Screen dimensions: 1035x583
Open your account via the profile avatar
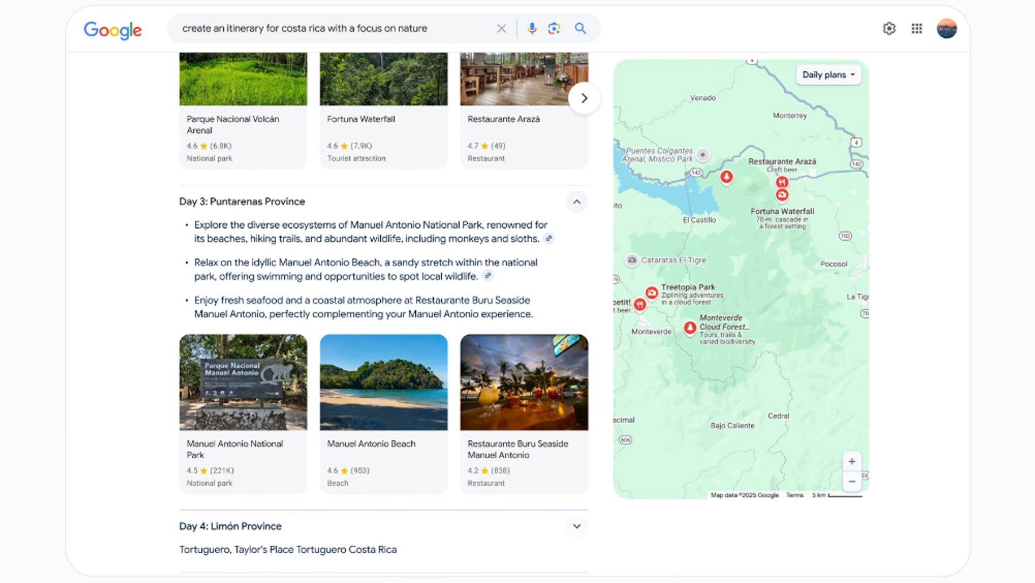click(947, 28)
